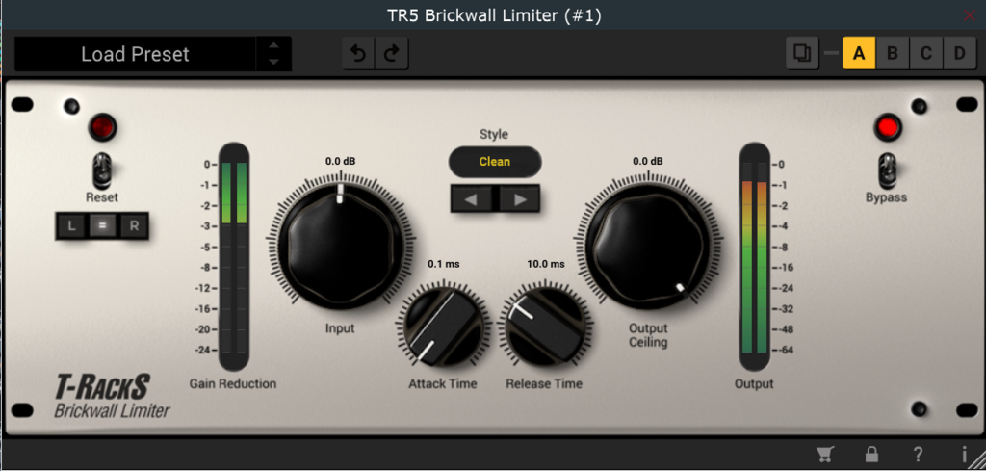Click the padlock icon in bottom bar

(x=871, y=455)
